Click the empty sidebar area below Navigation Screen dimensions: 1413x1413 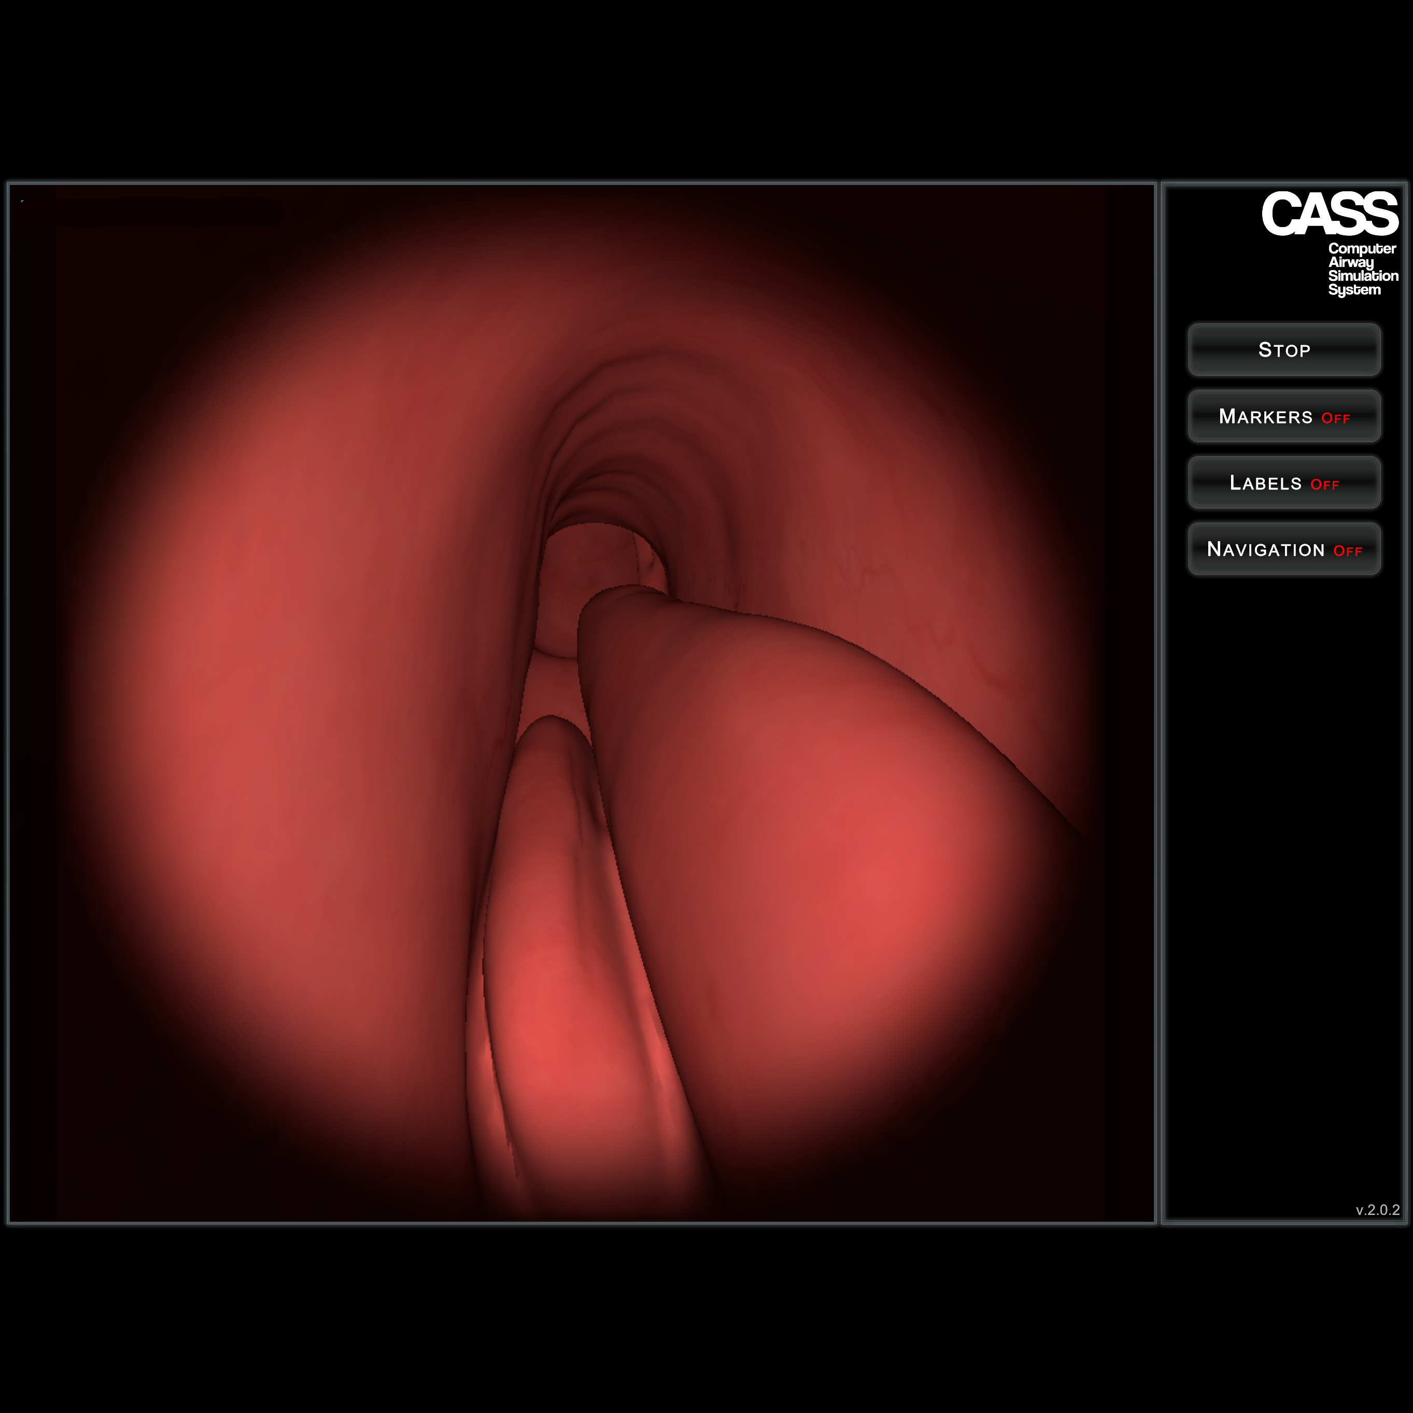(1283, 878)
